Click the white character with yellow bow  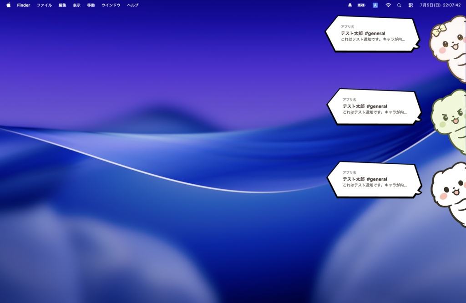click(449, 48)
